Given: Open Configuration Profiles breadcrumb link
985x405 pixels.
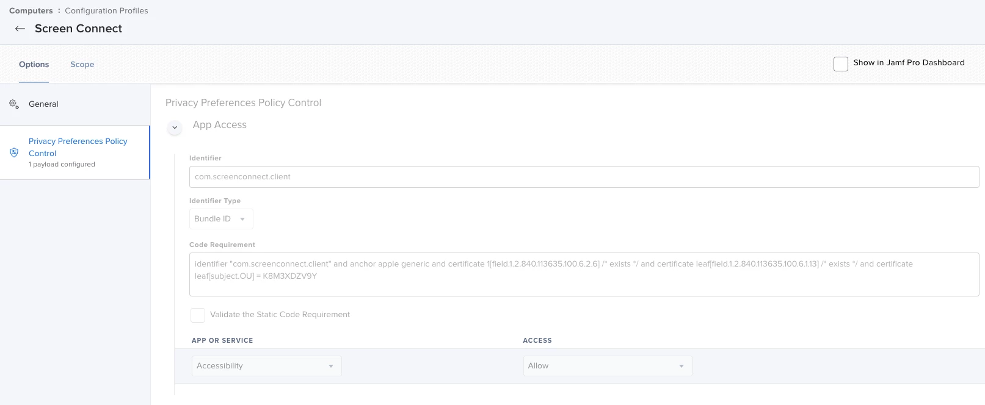Looking at the screenshot, I should tap(107, 11).
